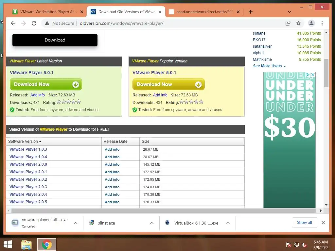Click the vertical scrollbar up arrow
This screenshot has width=335, height=251.
(326, 32)
